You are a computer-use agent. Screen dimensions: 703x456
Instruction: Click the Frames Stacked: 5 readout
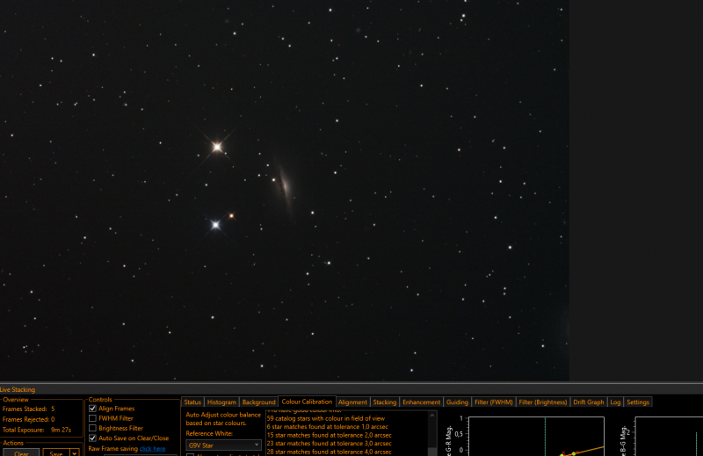pyautogui.click(x=29, y=409)
